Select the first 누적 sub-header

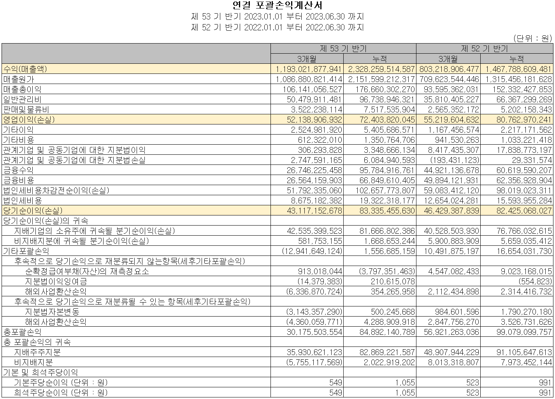pyautogui.click(x=379, y=58)
